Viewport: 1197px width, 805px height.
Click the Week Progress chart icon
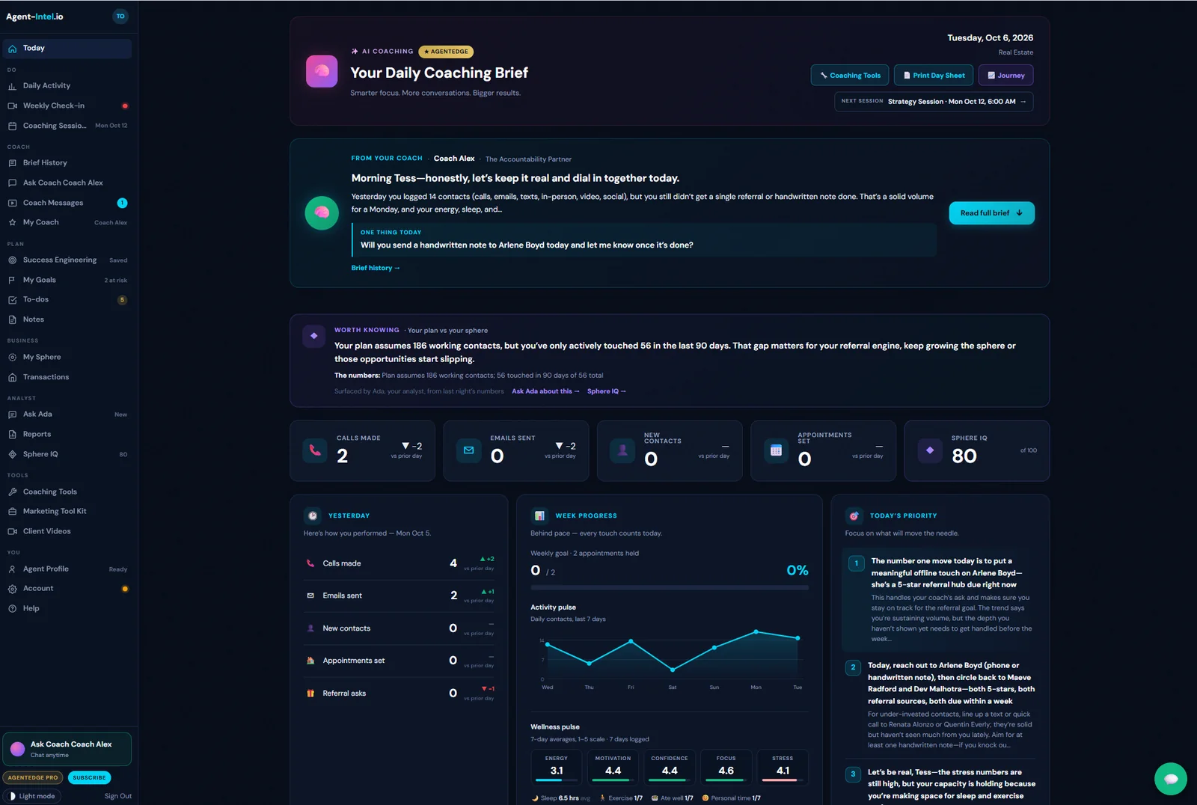tap(539, 515)
